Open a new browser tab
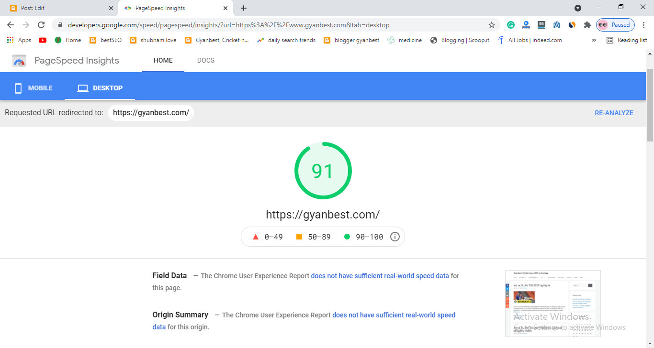This screenshot has width=654, height=348. (244, 8)
